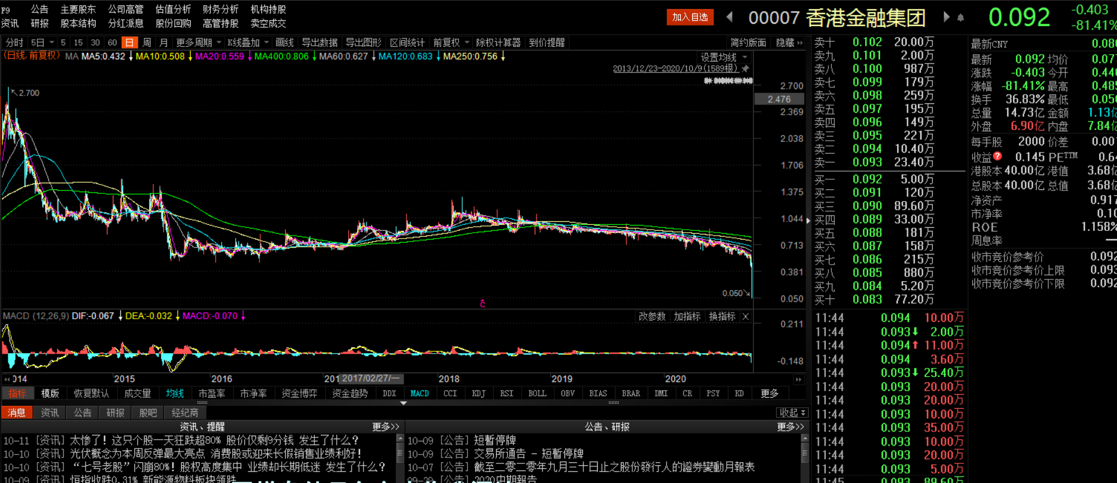Click the down triangle below the indicator tabs

(403, 403)
